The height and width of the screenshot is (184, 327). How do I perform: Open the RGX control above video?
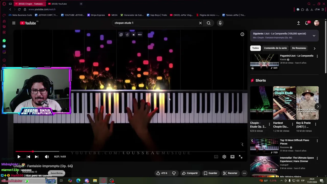tap(140, 34)
